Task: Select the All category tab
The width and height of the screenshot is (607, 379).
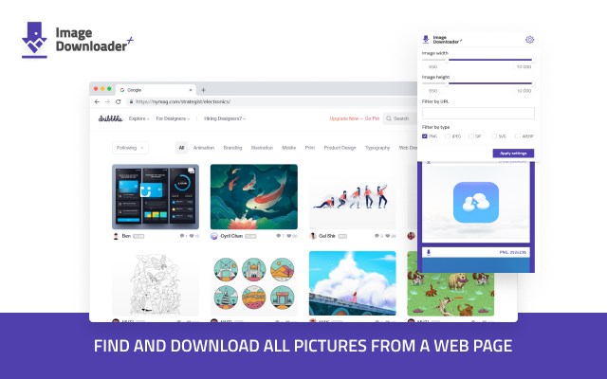Action: [181, 148]
